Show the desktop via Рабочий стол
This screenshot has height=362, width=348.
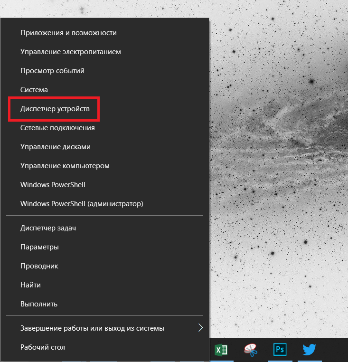point(104,347)
